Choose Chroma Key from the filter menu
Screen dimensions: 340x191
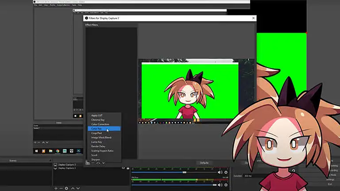coord(98,120)
